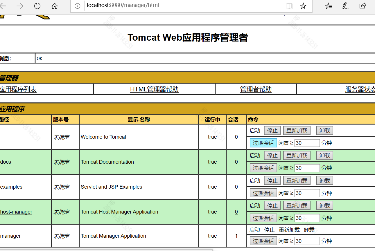Stop the Tomcat Documentation application
Image resolution: width=375 pixels, height=251 pixels.
[x=272, y=156]
